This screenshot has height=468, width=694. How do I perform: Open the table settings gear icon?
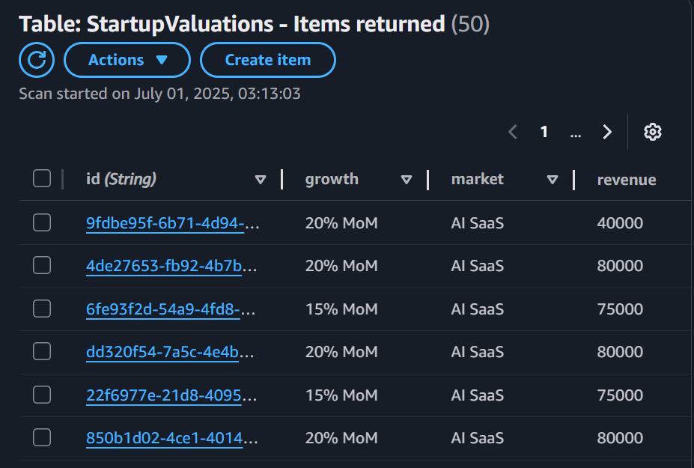coord(652,132)
